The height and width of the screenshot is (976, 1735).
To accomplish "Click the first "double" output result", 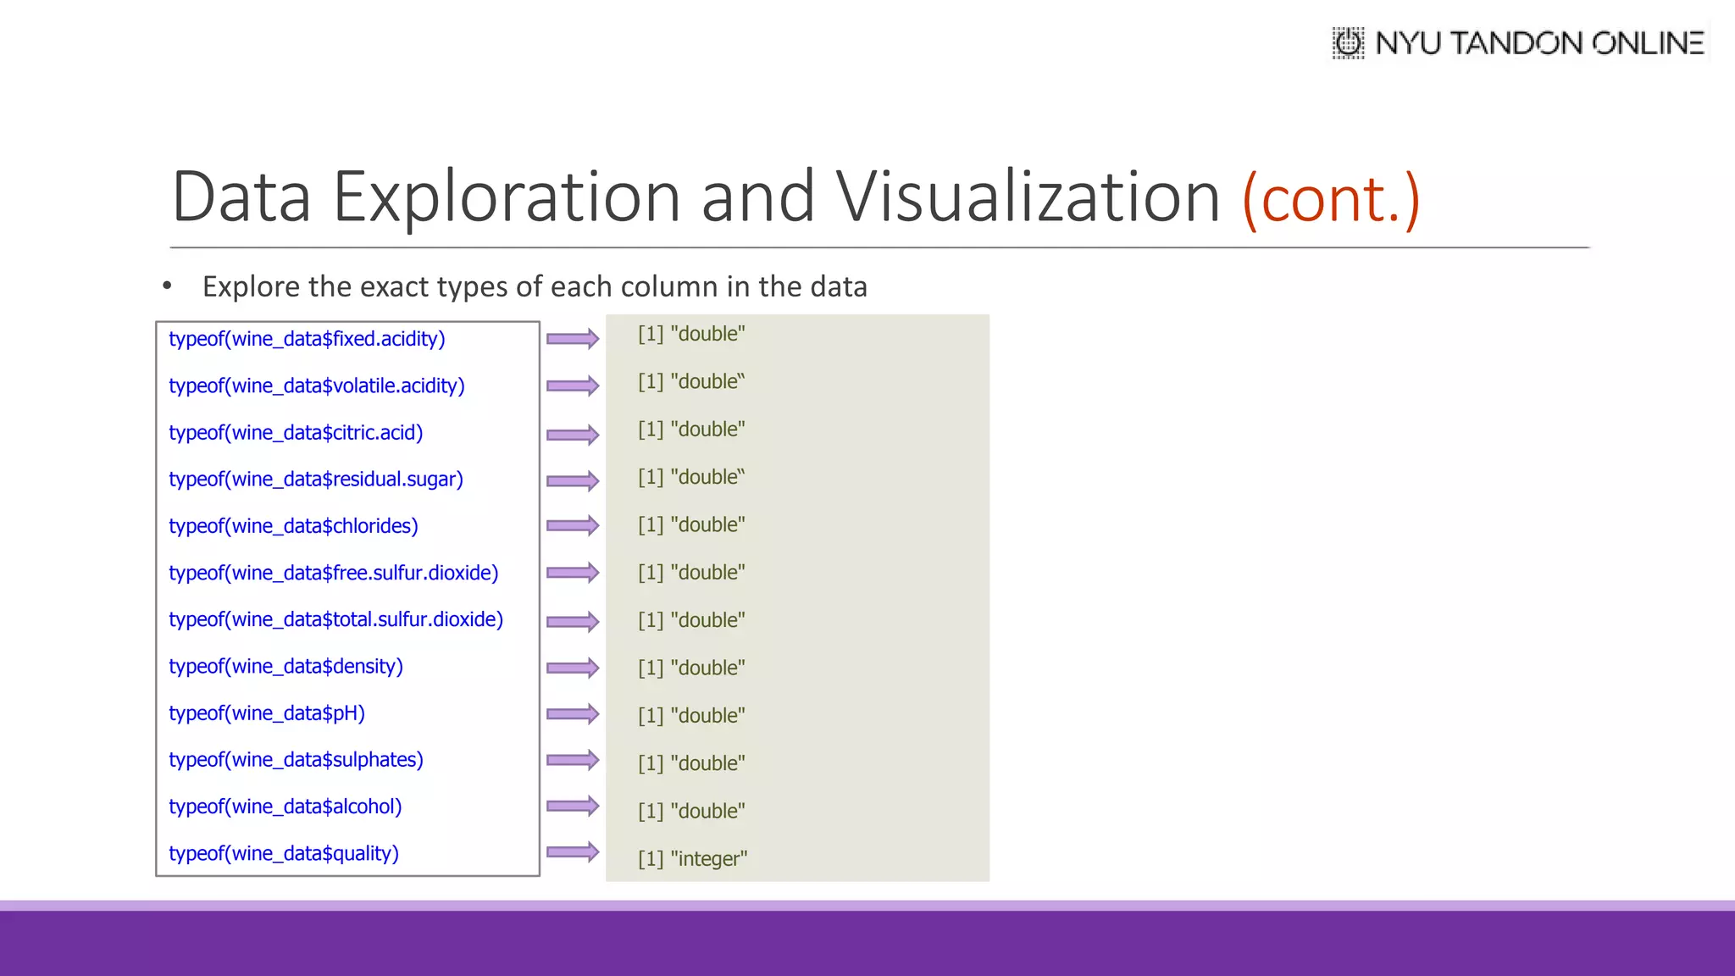I will (x=691, y=334).
